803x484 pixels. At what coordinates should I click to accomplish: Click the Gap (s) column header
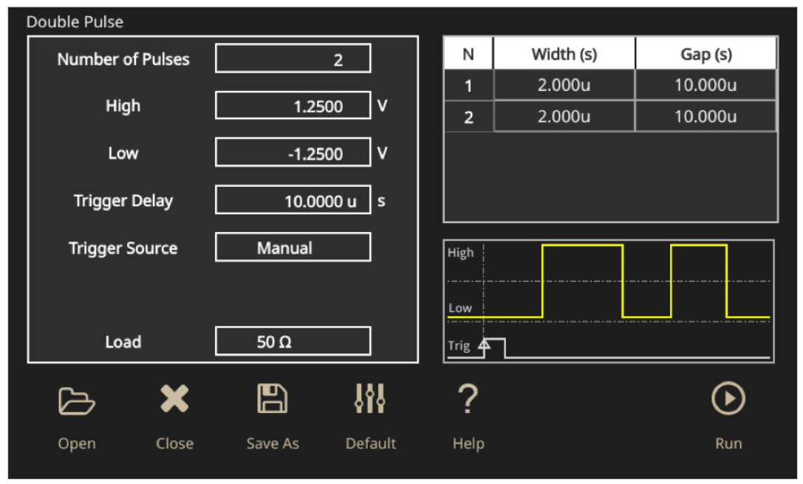705,54
